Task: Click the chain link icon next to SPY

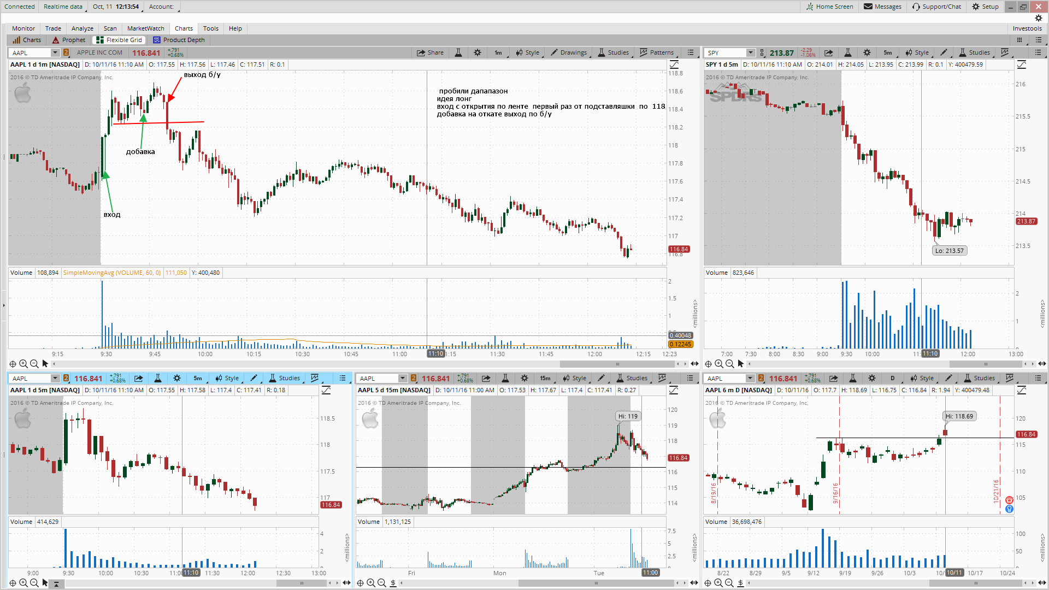Action: (762, 52)
